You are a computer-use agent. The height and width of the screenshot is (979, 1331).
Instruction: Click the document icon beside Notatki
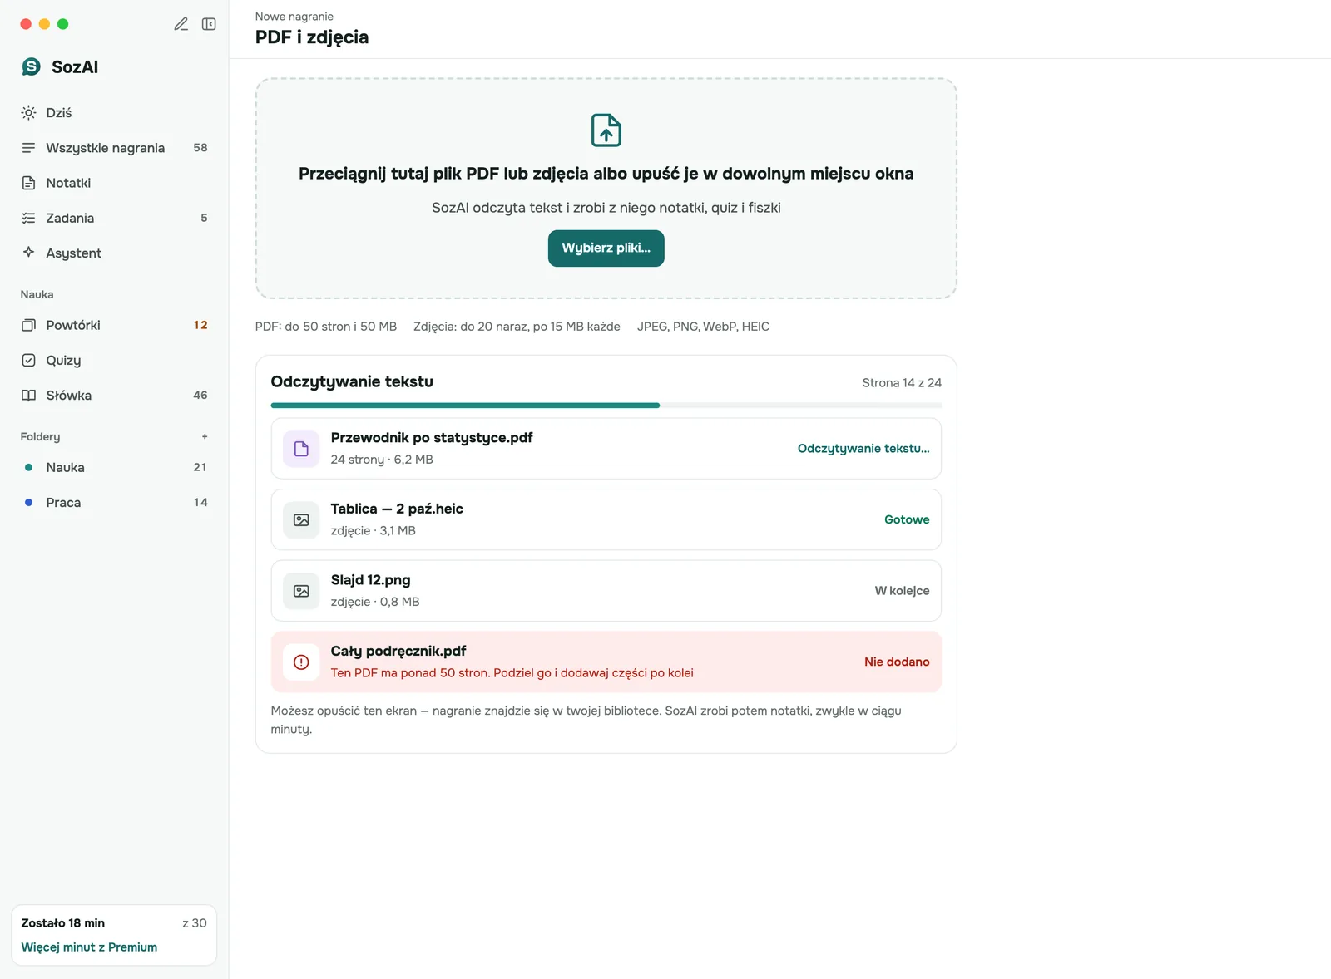coord(28,183)
